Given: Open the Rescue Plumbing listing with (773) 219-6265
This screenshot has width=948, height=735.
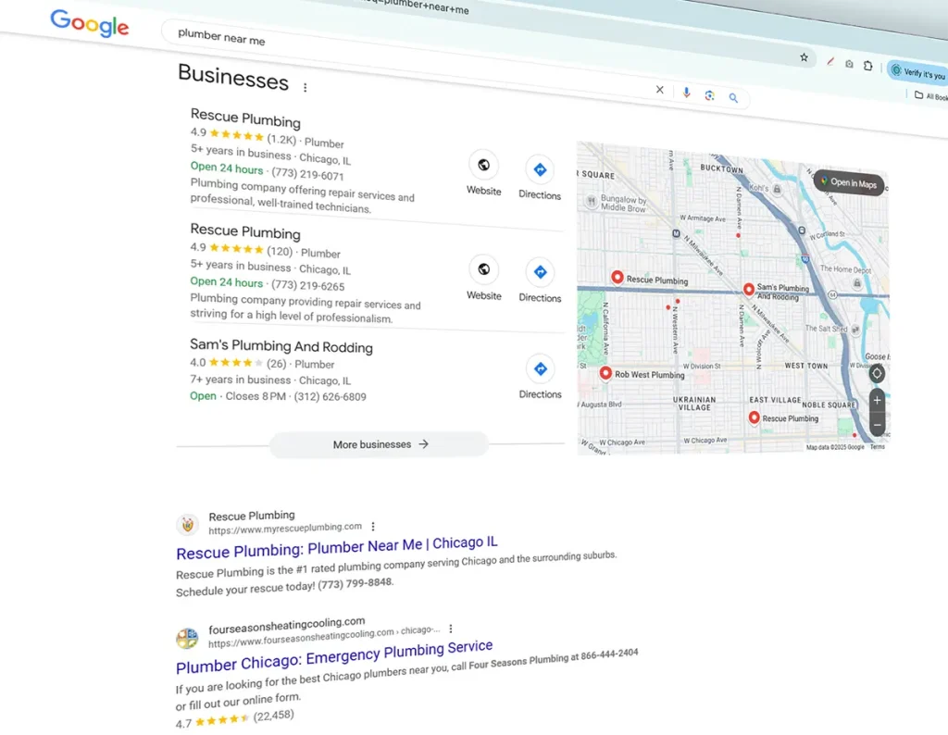Looking at the screenshot, I should pos(244,231).
